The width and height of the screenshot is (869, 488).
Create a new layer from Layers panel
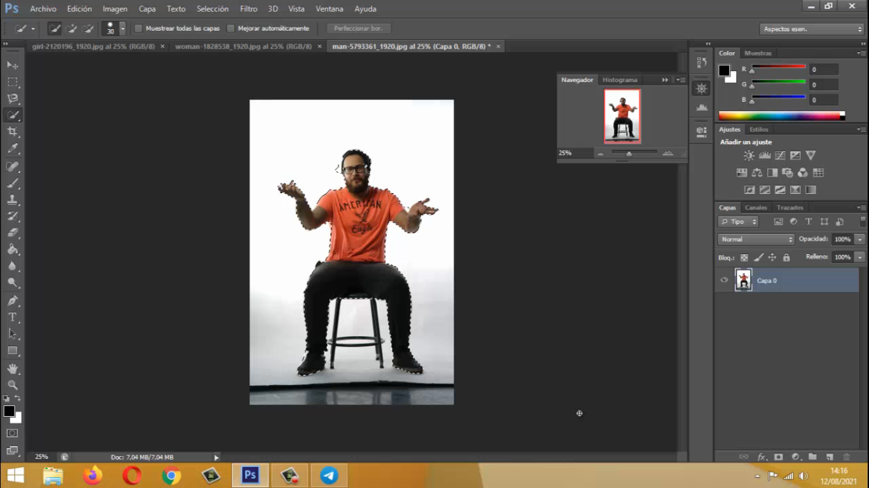click(x=830, y=457)
